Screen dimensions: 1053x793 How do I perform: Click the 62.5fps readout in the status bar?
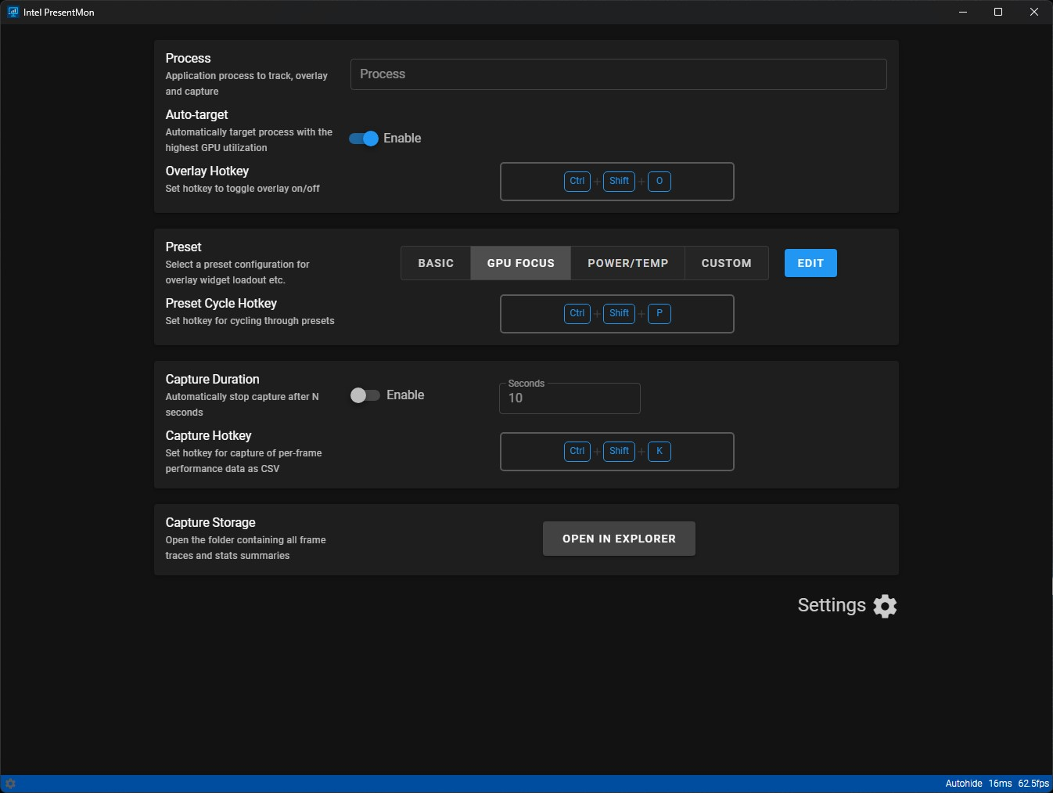click(1033, 783)
